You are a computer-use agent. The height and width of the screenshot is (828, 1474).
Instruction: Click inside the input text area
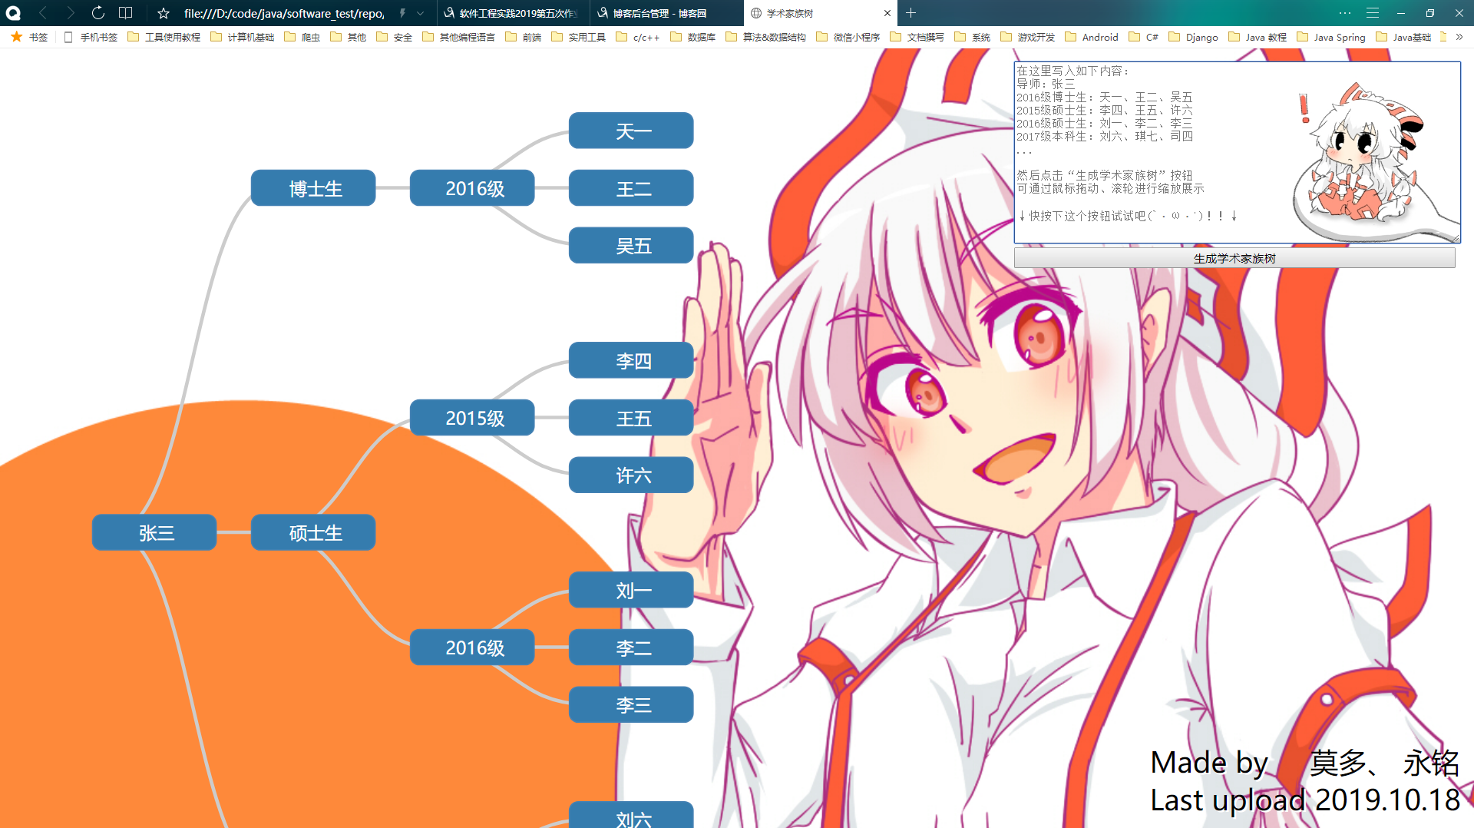[1237, 152]
